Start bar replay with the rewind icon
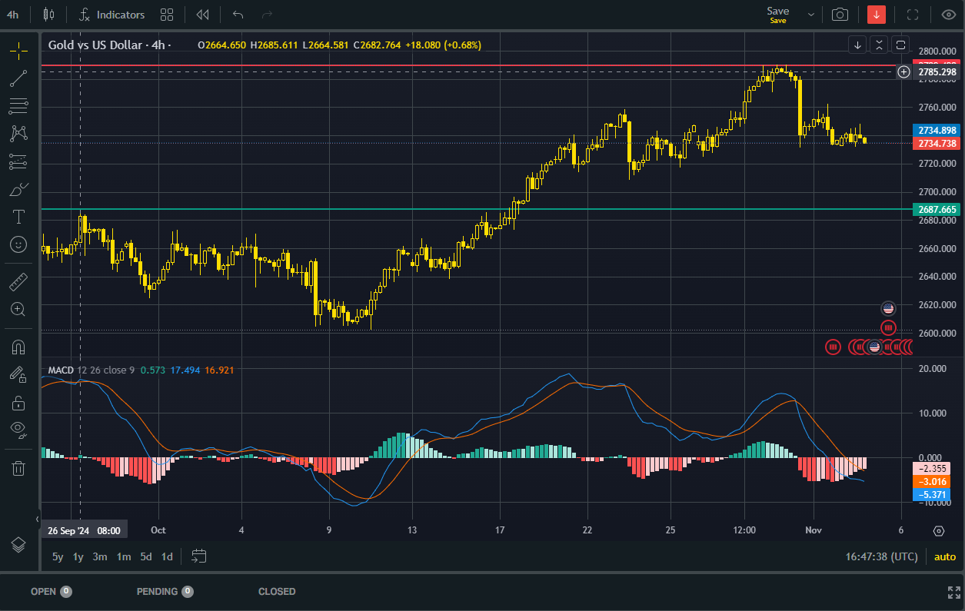This screenshot has width=965, height=611. click(202, 15)
